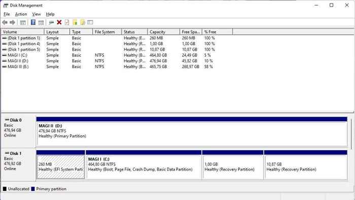Click the 24,49 GB free space cell
Image resolution: width=355 pixels, height=200 pixels.
190,55
